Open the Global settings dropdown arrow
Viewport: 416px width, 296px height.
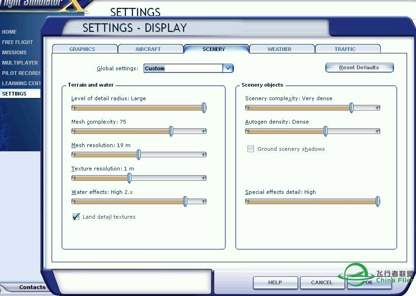click(228, 68)
